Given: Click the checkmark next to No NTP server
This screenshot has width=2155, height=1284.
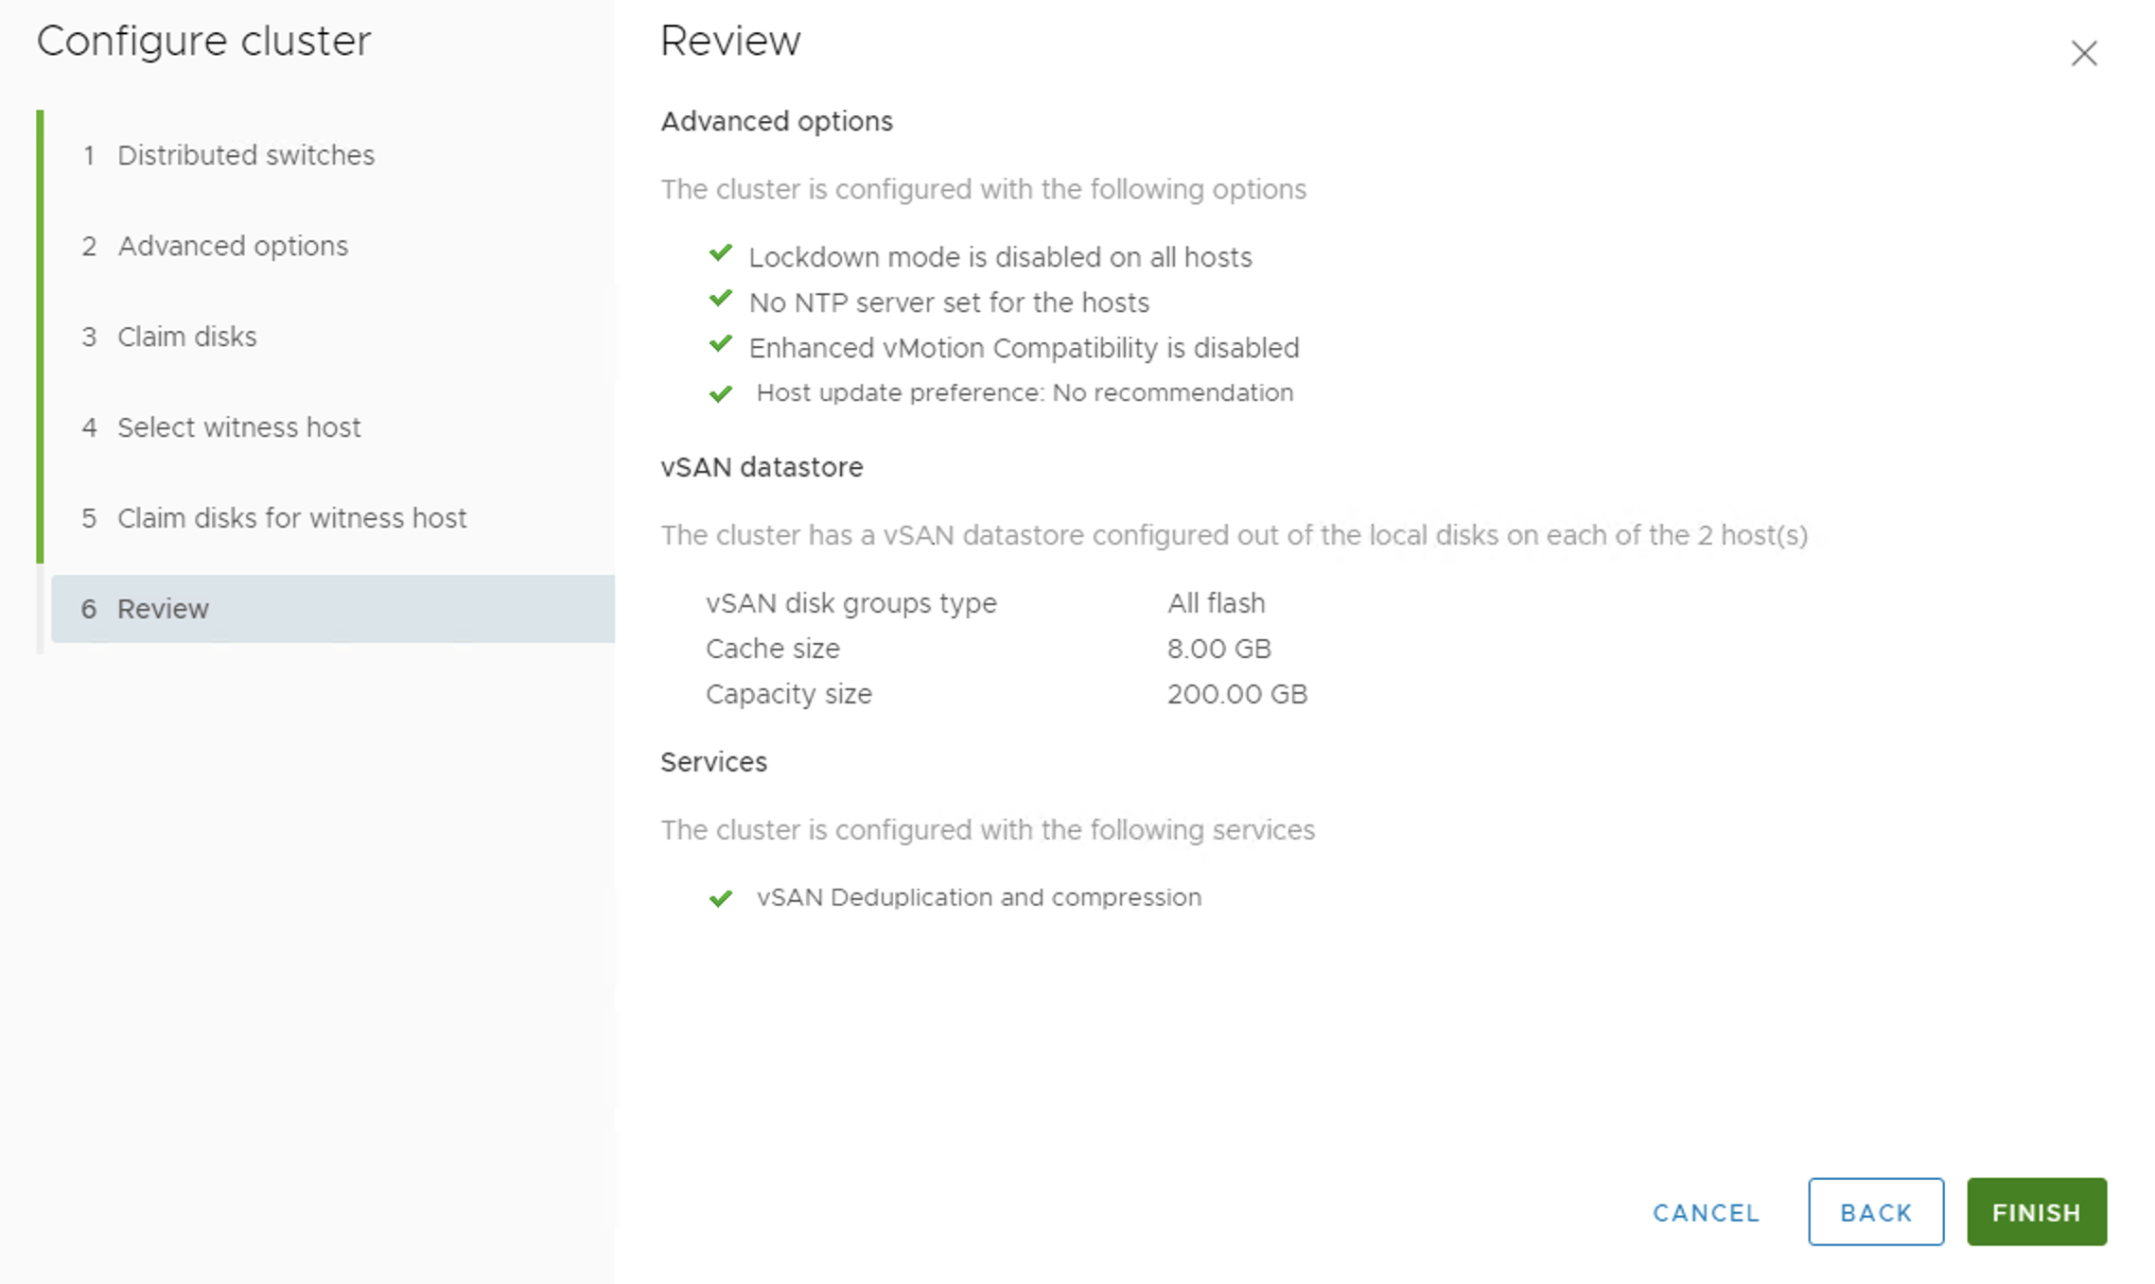Looking at the screenshot, I should click(721, 299).
